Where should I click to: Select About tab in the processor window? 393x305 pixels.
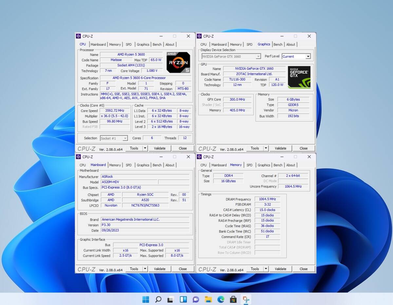pyautogui.click(x=170, y=44)
